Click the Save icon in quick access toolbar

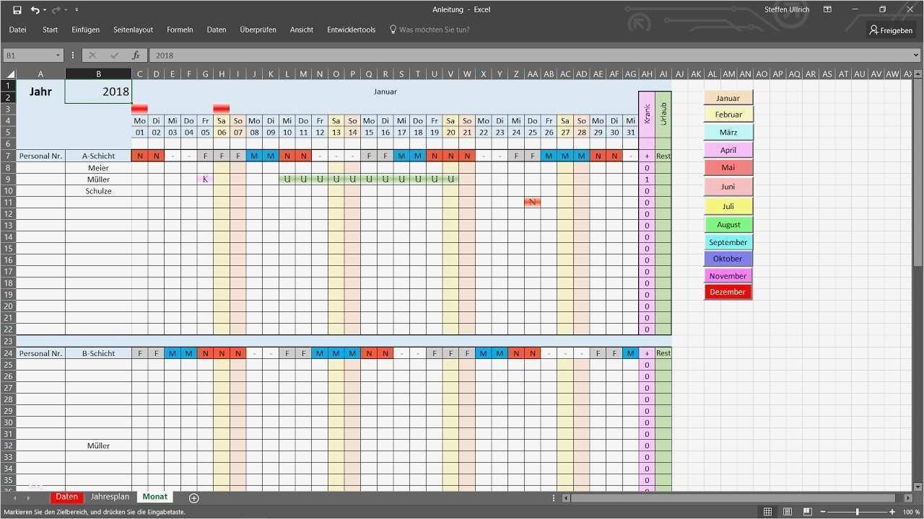pos(17,9)
